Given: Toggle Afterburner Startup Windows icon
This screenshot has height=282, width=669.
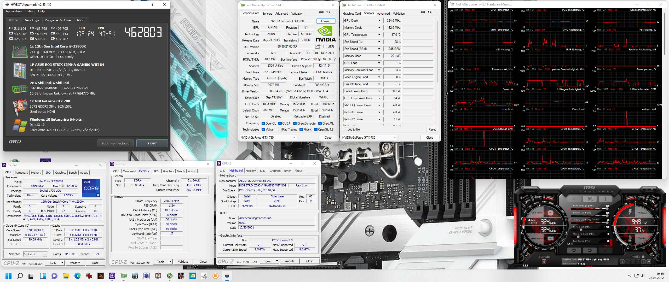Looking at the screenshot, I should point(544,262).
